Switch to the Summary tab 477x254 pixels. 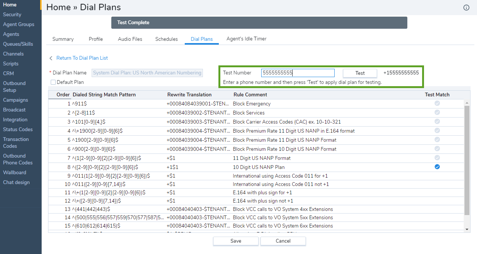[x=63, y=39]
